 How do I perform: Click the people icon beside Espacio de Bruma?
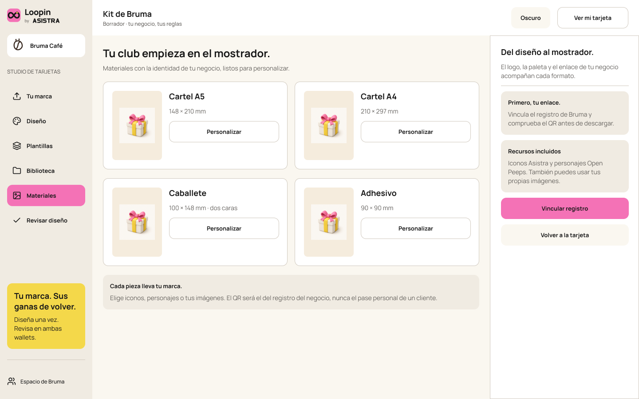click(12, 381)
